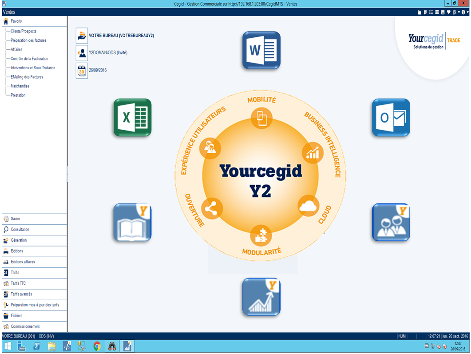
Task: Open dropdown arrow next to modules icon
Action: point(459,12)
